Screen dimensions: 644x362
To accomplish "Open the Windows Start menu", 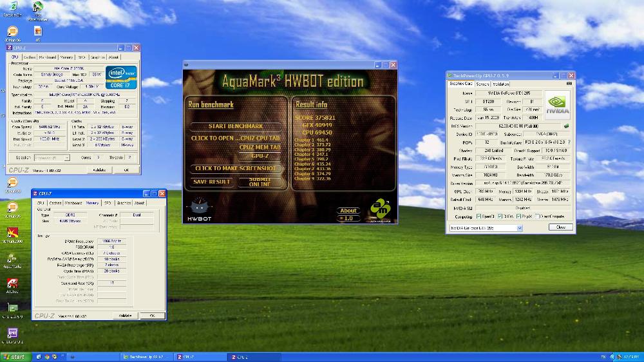I will click(x=15, y=357).
